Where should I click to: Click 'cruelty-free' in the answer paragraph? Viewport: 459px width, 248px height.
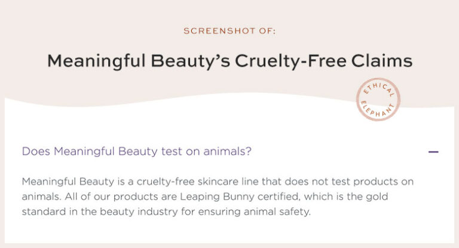[x=166, y=182]
